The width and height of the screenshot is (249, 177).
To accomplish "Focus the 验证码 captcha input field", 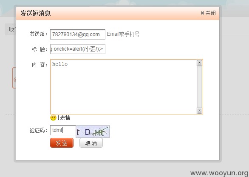I will (63, 130).
